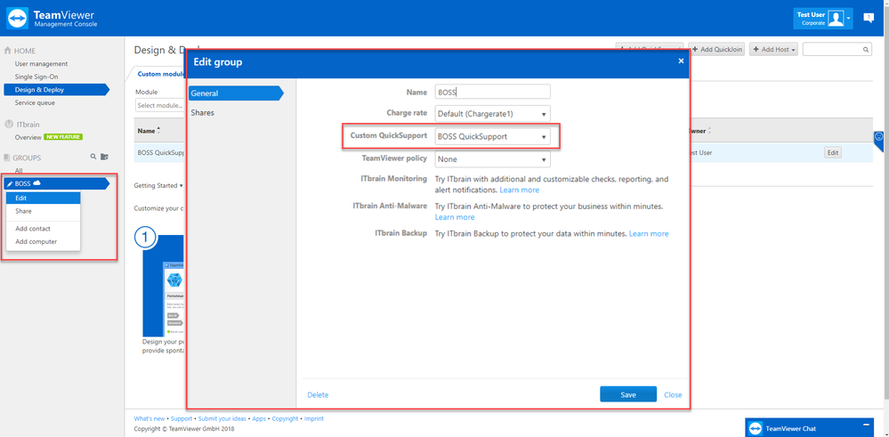Click the TeamViewer logo in the header
Image resolution: width=889 pixels, height=437 pixels.
click(x=18, y=18)
